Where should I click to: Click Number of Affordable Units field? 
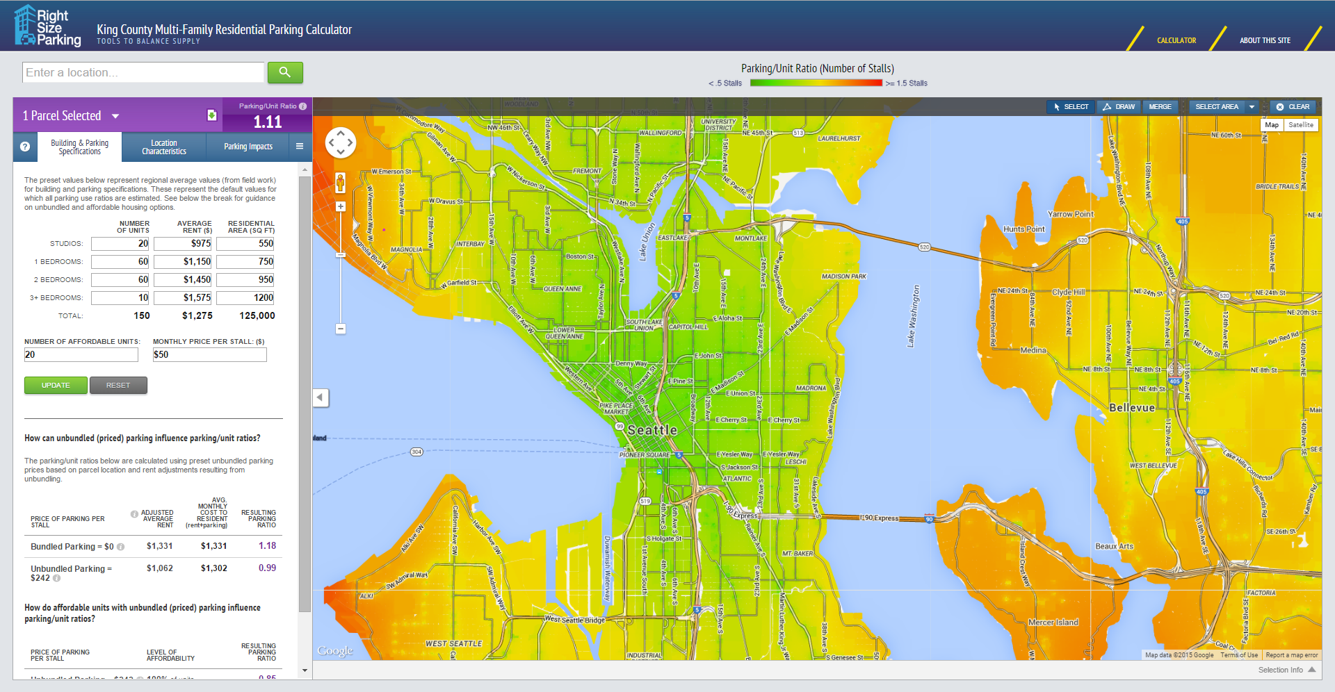pos(81,354)
